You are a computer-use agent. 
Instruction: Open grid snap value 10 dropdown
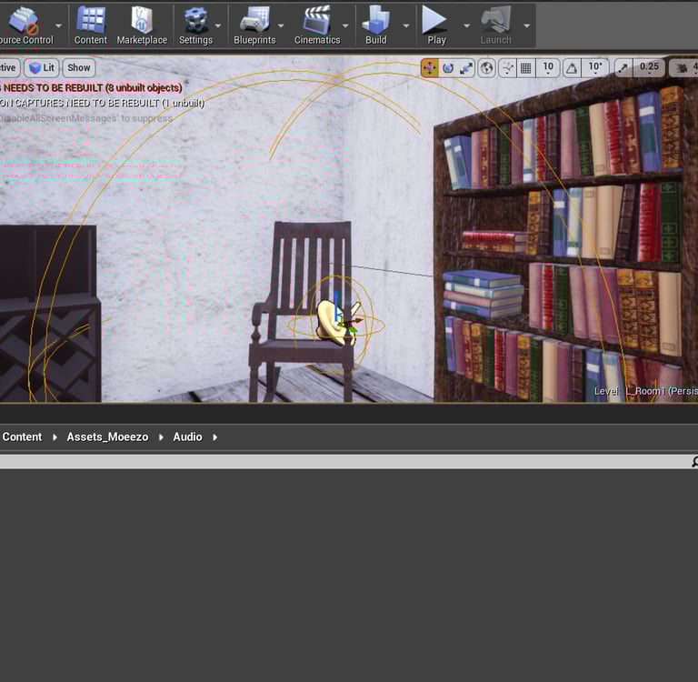click(548, 68)
